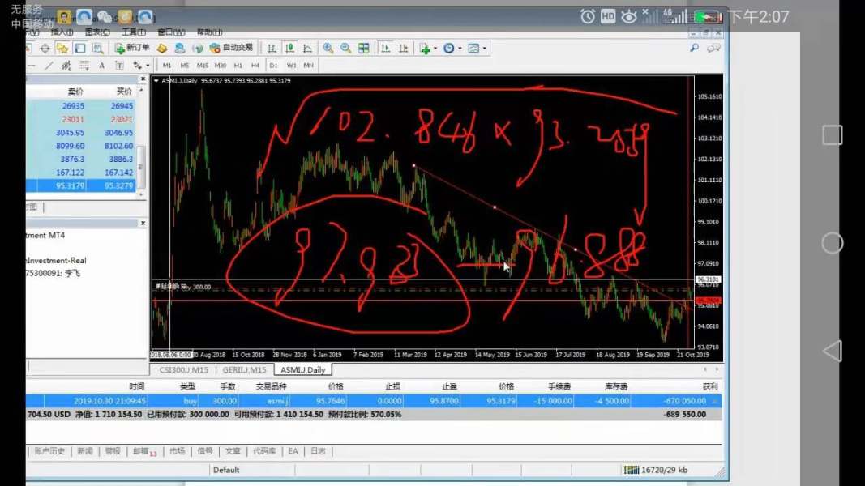Open the Strategy Tester magnifier icon
The height and width of the screenshot is (486, 865).
pos(97,49)
